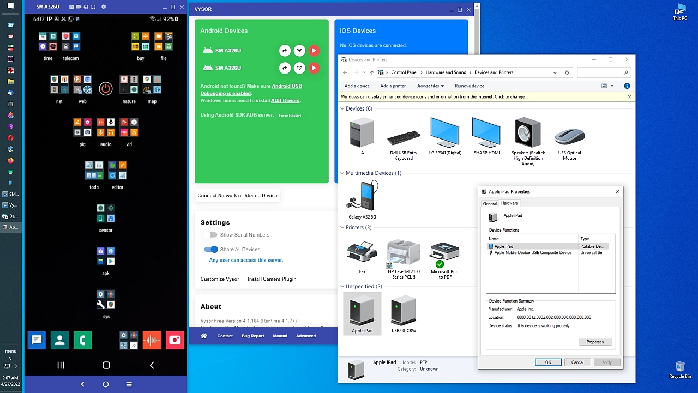
Task: Click wireless icon for second SM A326U device
Action: click(x=299, y=68)
